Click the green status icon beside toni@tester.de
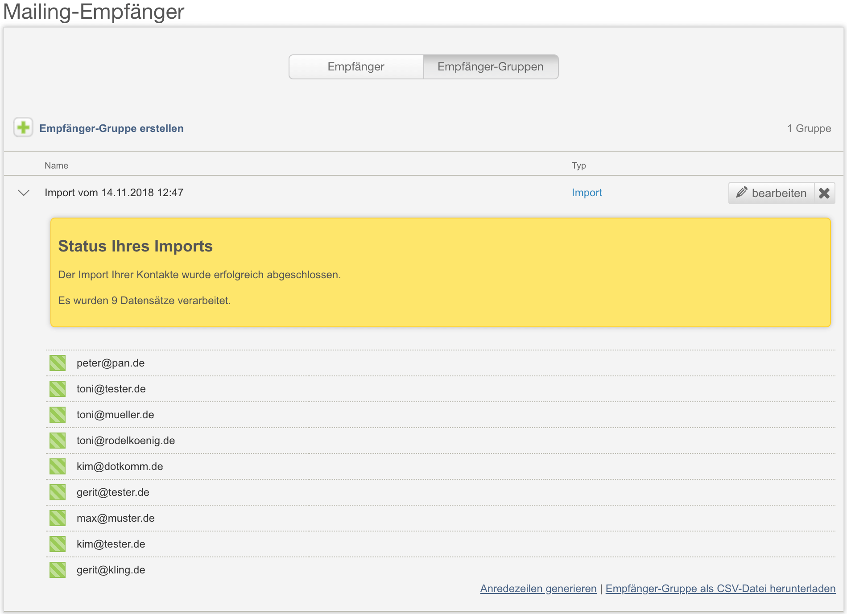 (58, 389)
